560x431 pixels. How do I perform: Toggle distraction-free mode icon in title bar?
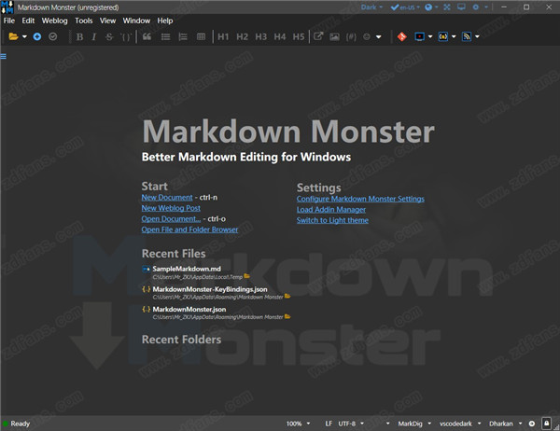(x=447, y=7)
